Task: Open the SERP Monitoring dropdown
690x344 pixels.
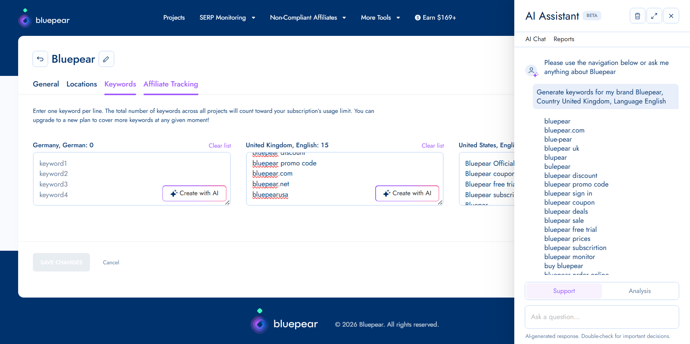Action: (x=227, y=18)
